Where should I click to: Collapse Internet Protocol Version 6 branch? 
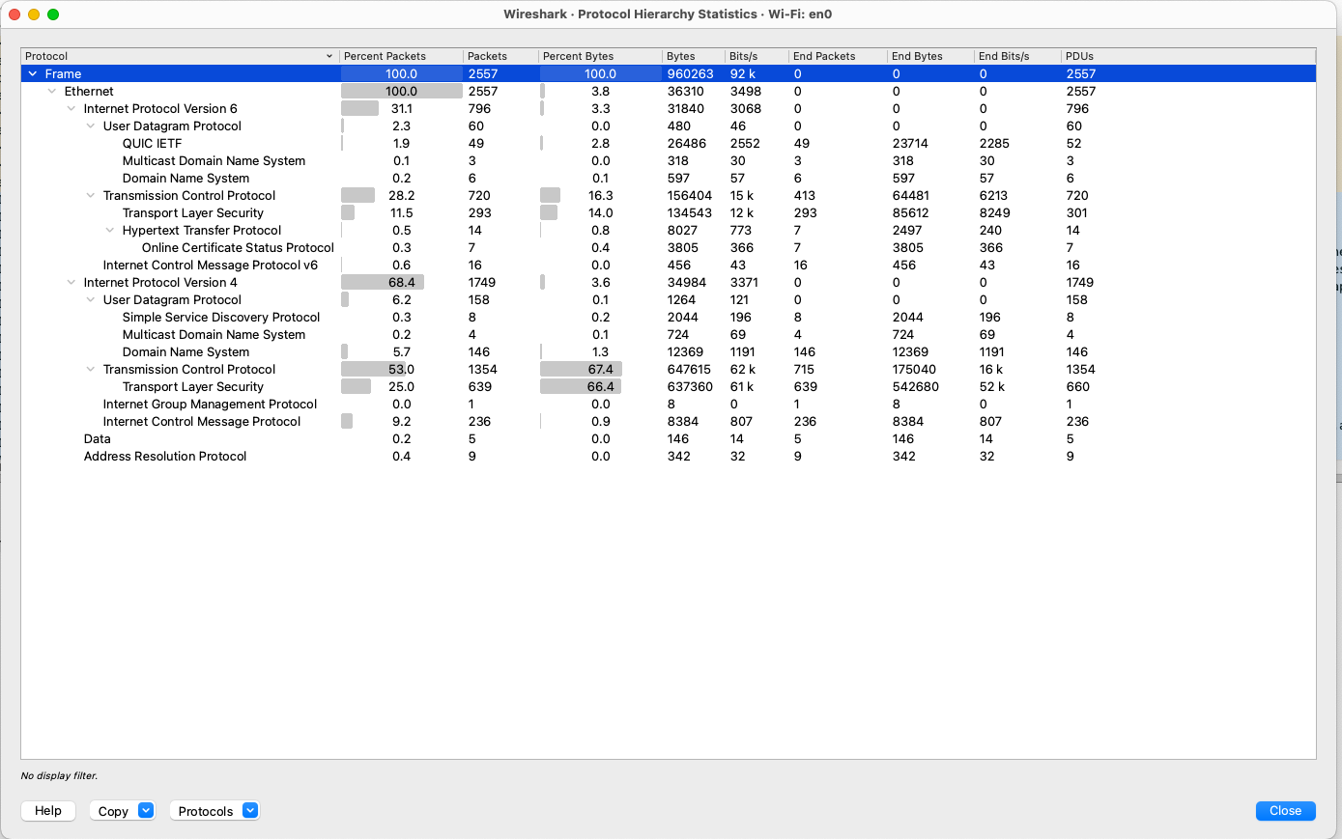tap(71, 109)
